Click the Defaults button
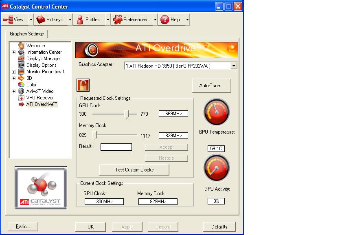 pos(219,227)
